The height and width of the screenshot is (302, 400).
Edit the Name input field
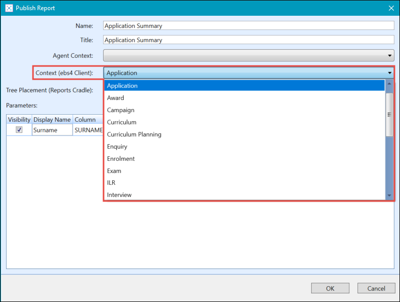(x=248, y=26)
